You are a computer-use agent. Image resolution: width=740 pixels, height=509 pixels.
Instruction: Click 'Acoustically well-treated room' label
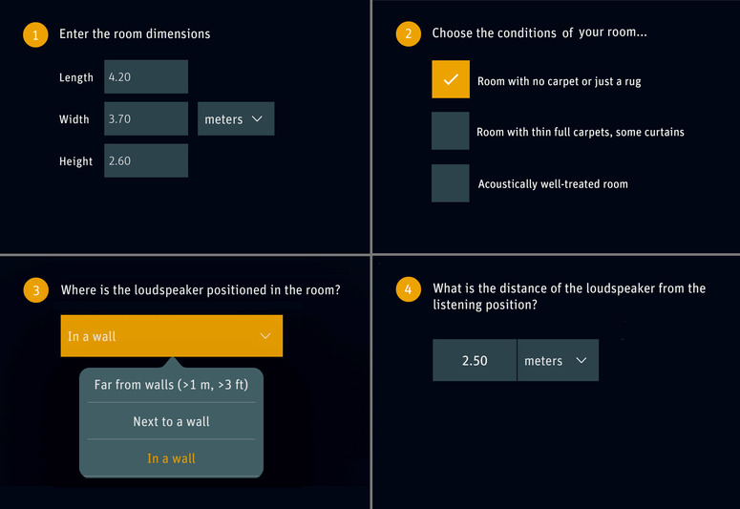click(x=553, y=183)
